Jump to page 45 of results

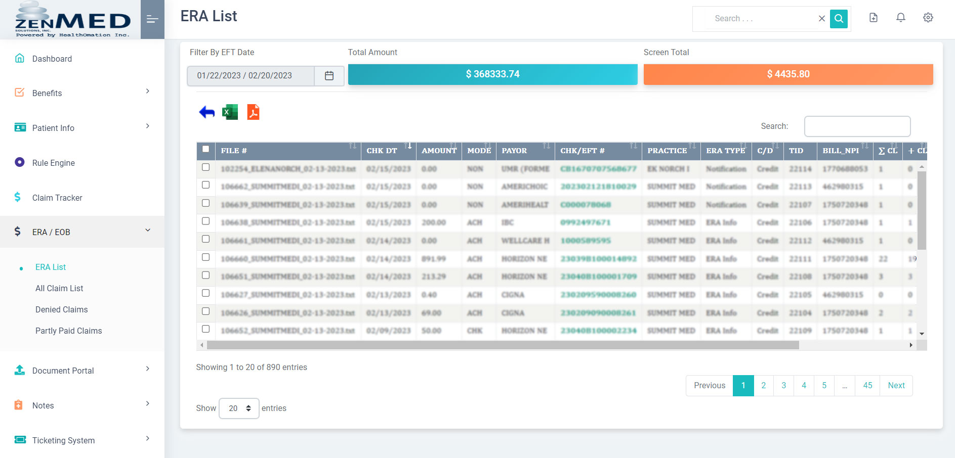(x=867, y=386)
